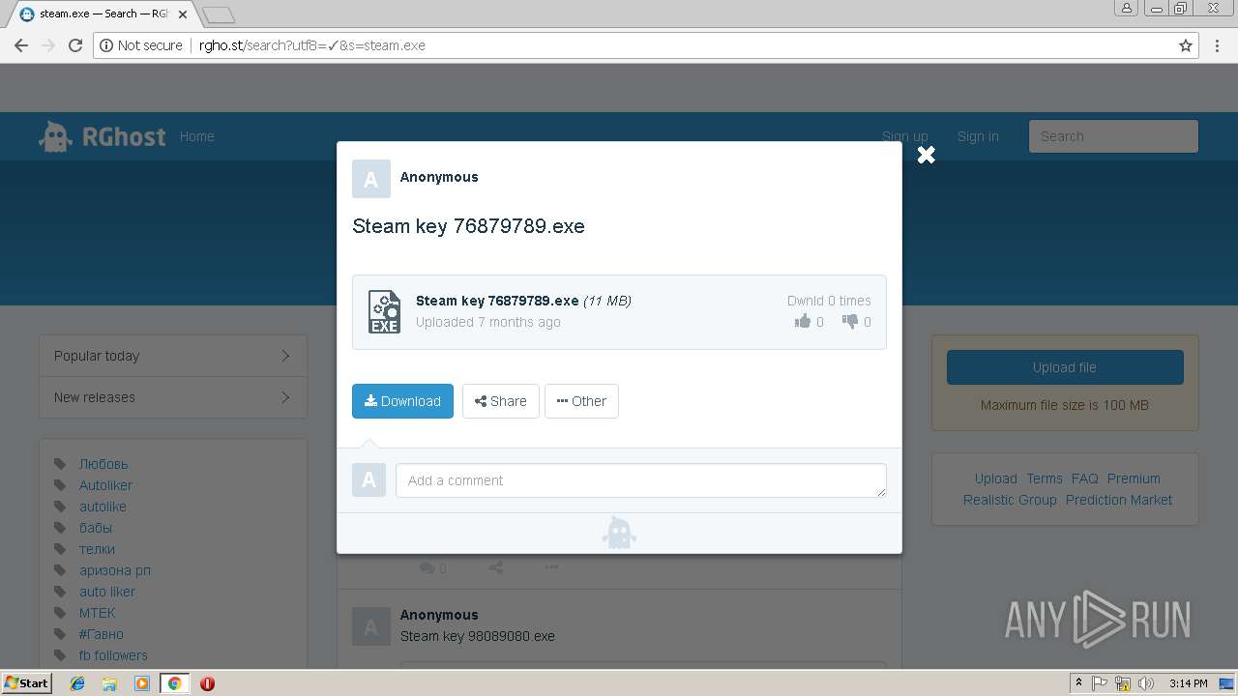Click tag icon next to Любовь
1238x696 pixels.
(60, 464)
